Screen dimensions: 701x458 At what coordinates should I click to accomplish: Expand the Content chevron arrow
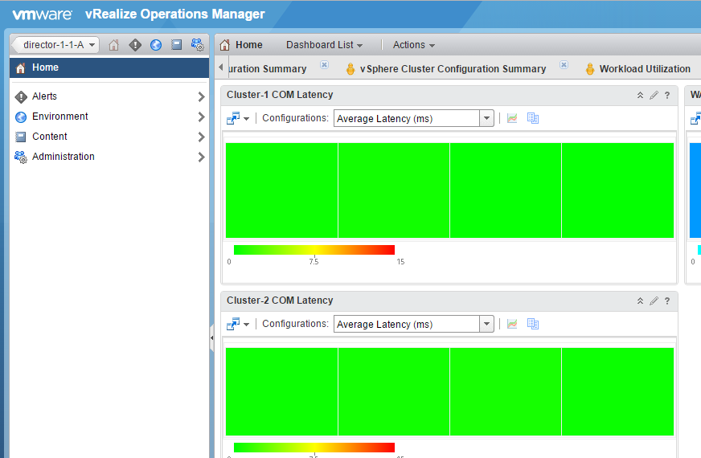201,137
